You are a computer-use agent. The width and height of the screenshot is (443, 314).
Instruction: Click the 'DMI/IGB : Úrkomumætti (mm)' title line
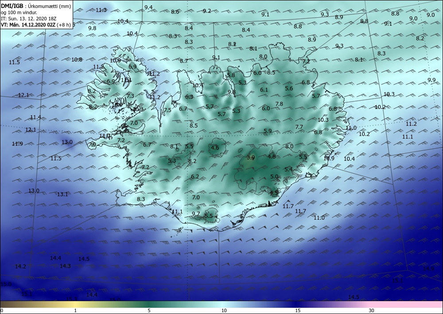click(x=36, y=6)
